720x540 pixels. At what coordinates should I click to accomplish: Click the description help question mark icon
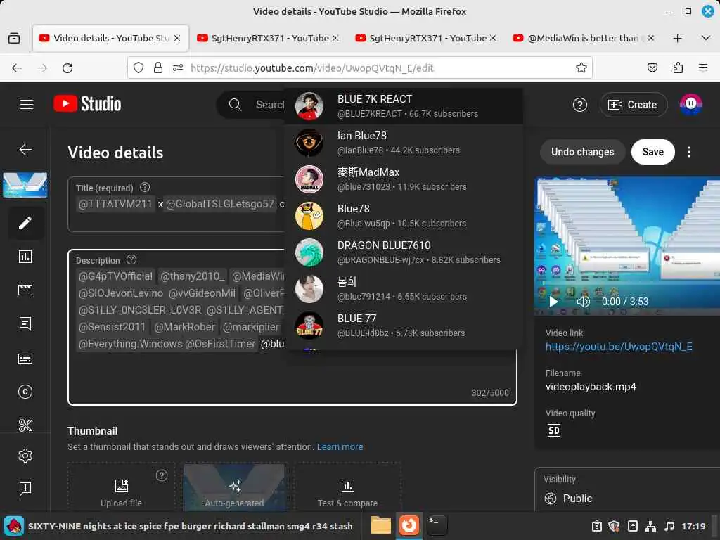coord(131,259)
